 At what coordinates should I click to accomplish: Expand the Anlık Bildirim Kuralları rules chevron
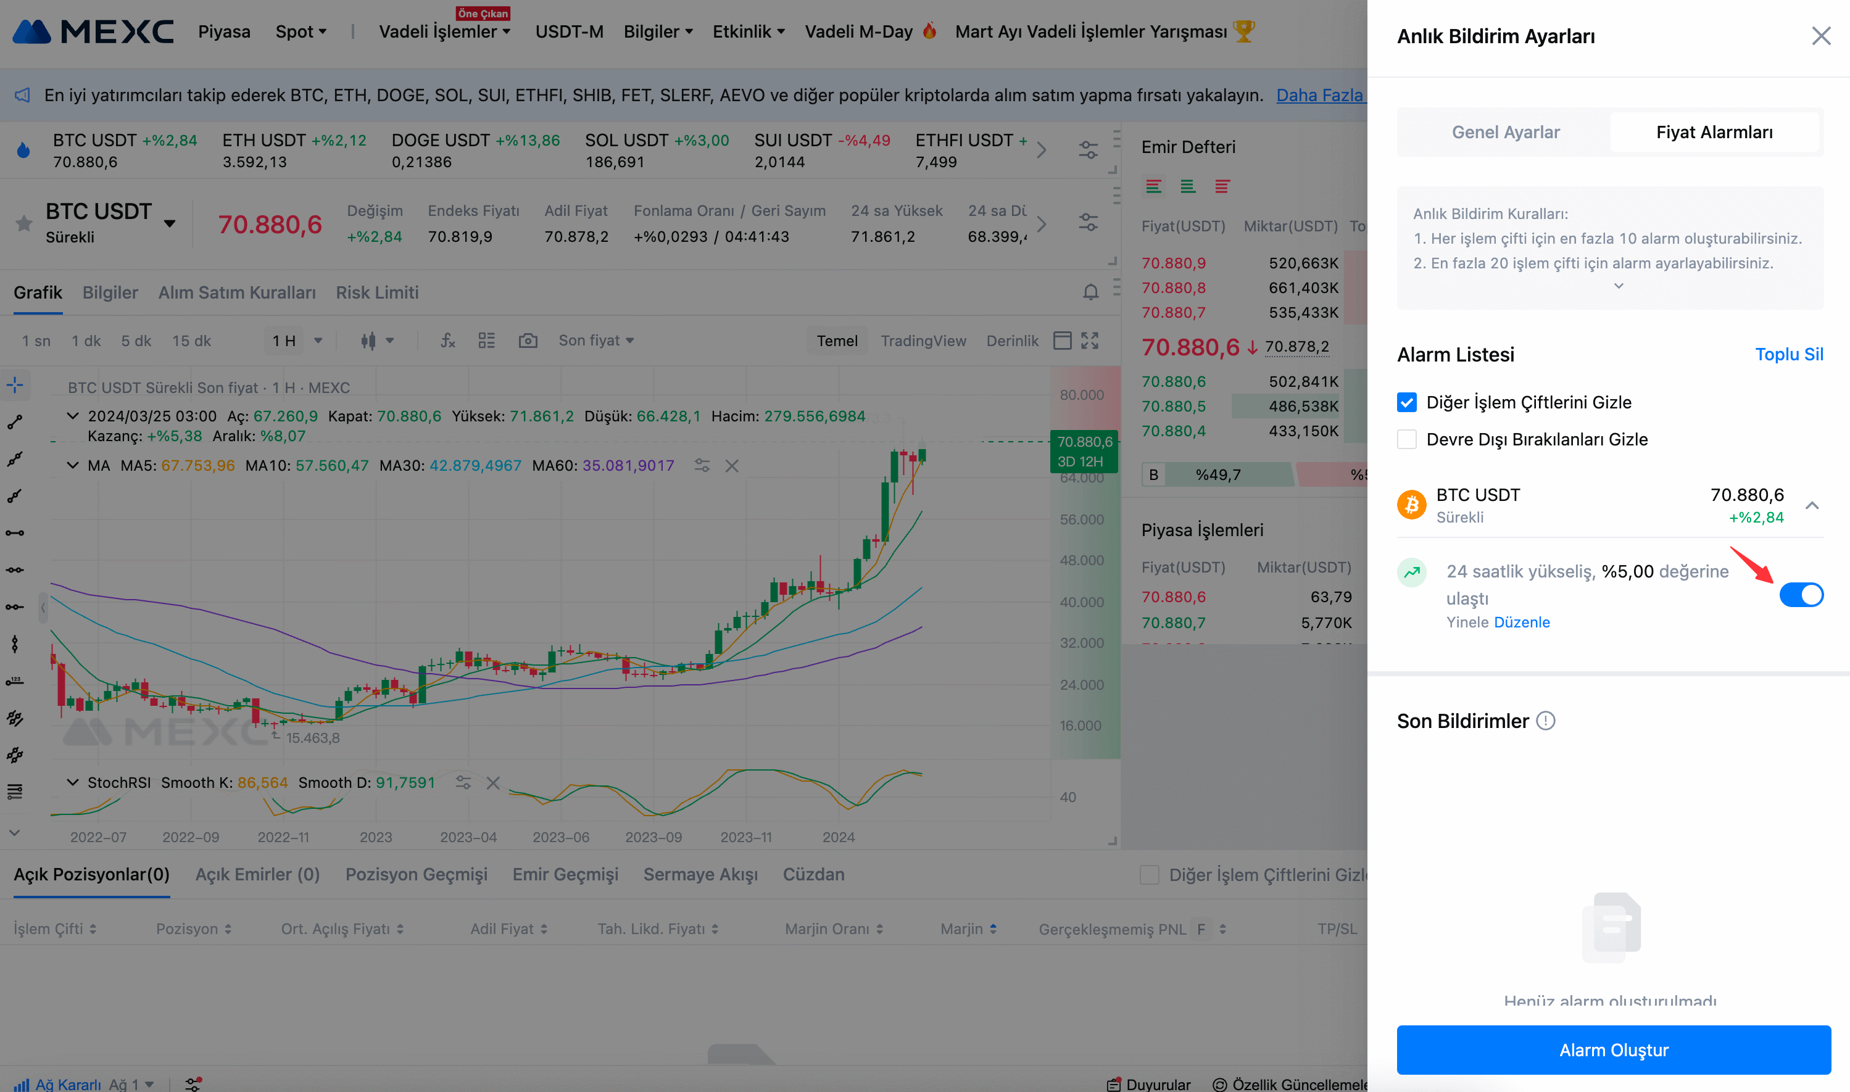pos(1618,286)
